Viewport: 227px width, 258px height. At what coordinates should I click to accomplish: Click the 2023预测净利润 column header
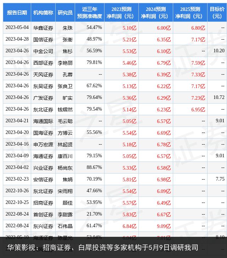click(x=121, y=12)
